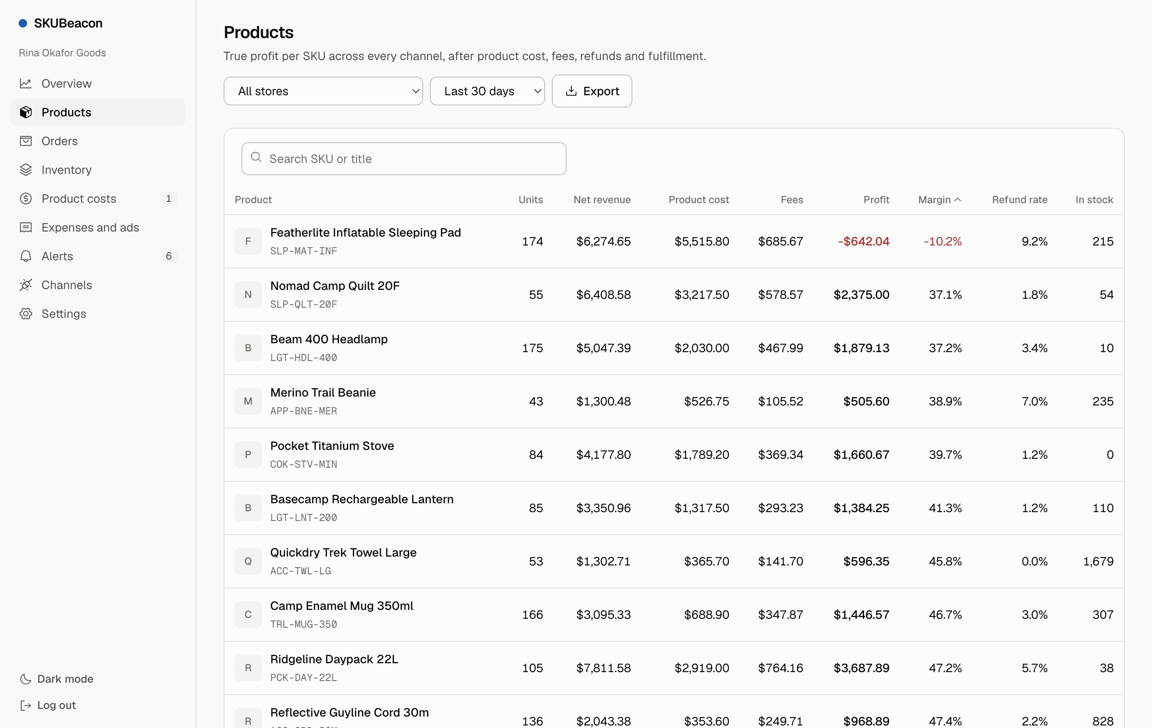1152x728 pixels.
Task: Click the Export download icon
Action: point(571,91)
